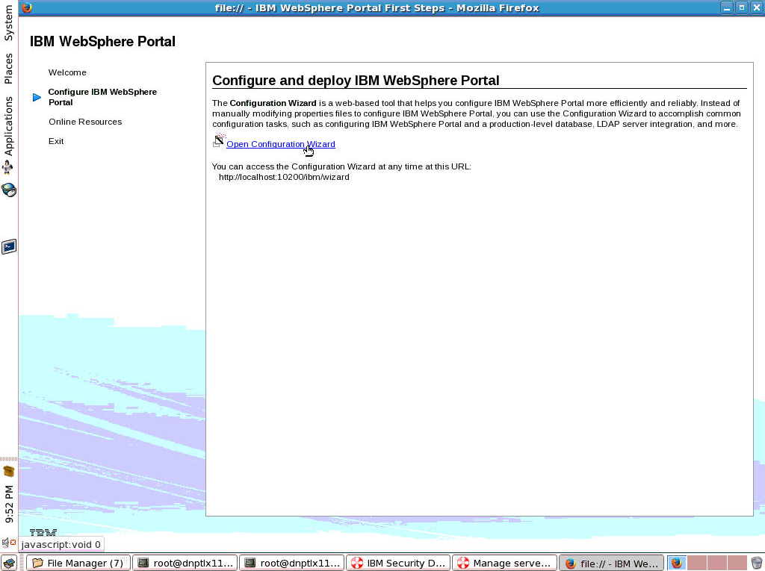Click the package box icon above the clock
The width and height of the screenshot is (765, 571).
8,472
